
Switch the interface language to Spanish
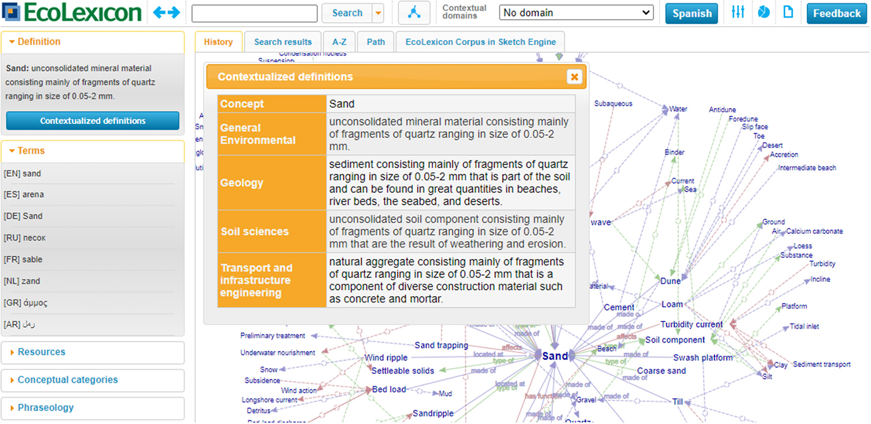click(691, 13)
